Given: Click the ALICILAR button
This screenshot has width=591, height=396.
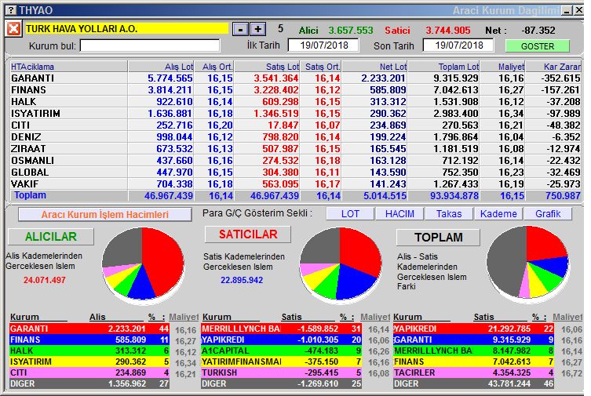Looking at the screenshot, I should [51, 237].
